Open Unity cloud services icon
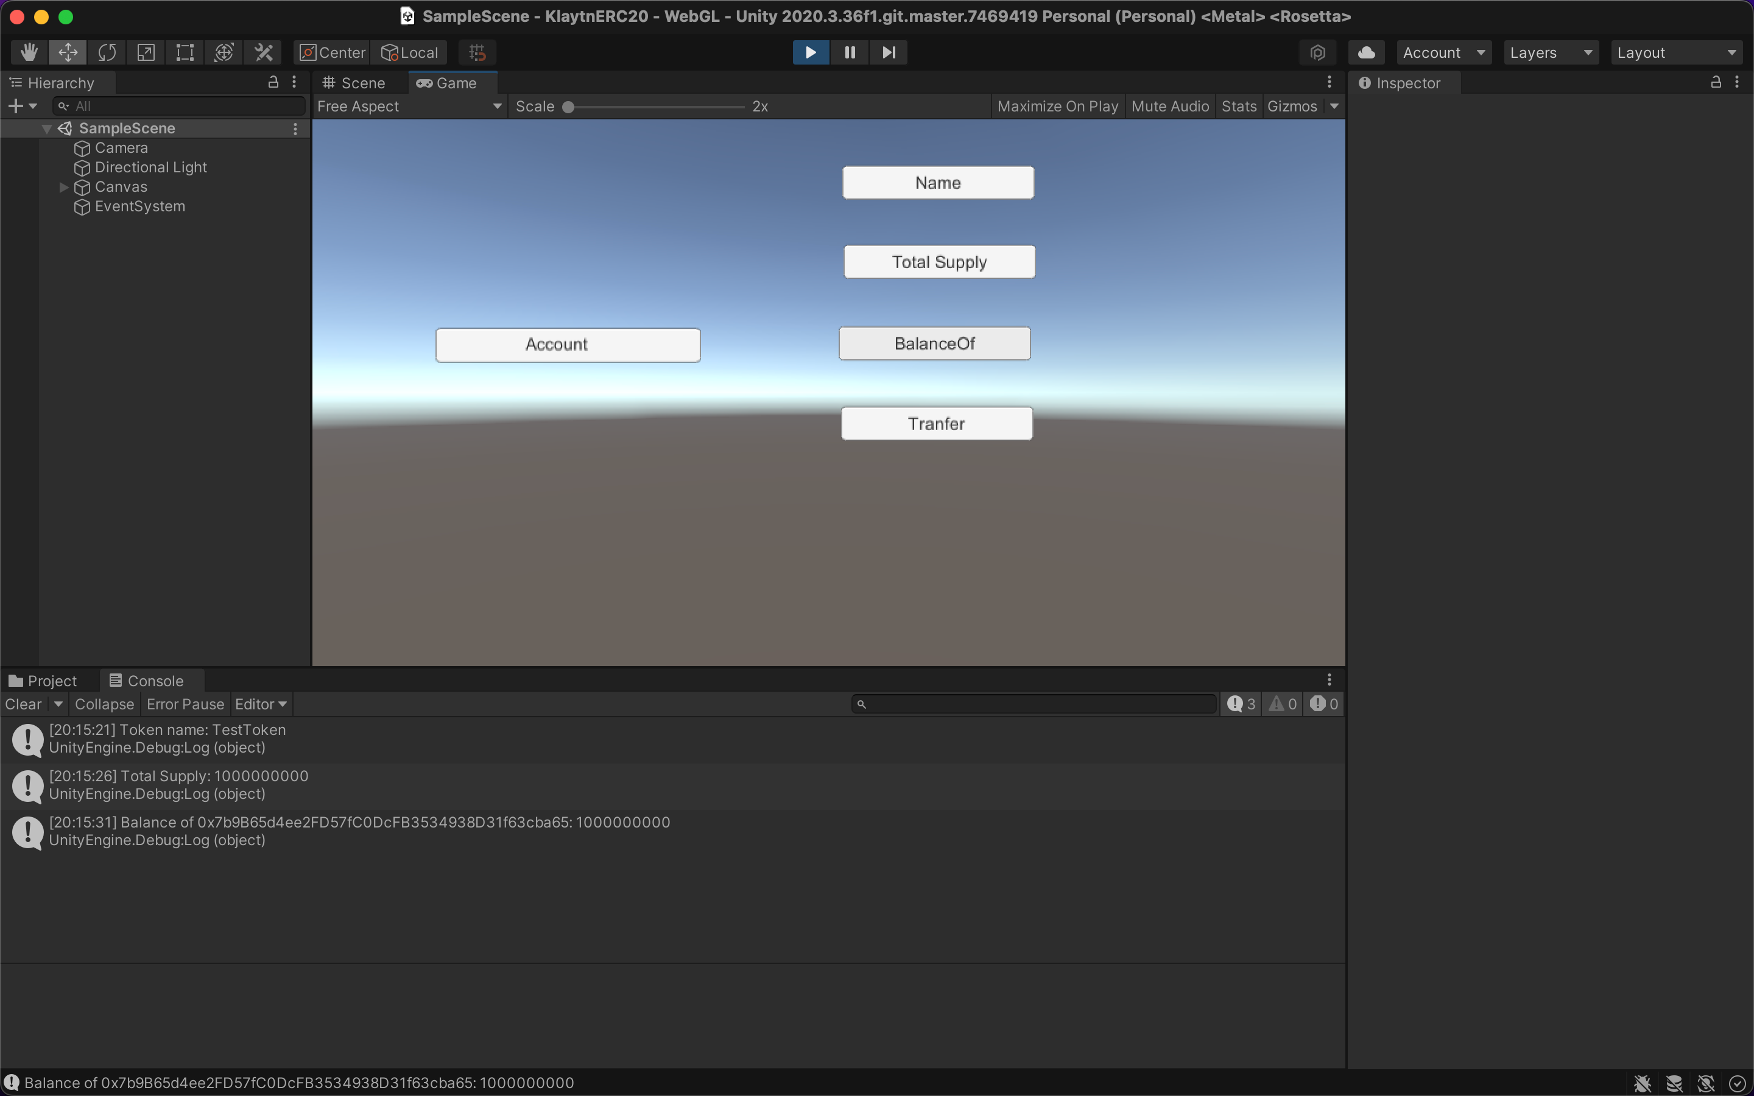1754x1096 pixels. 1366,52
